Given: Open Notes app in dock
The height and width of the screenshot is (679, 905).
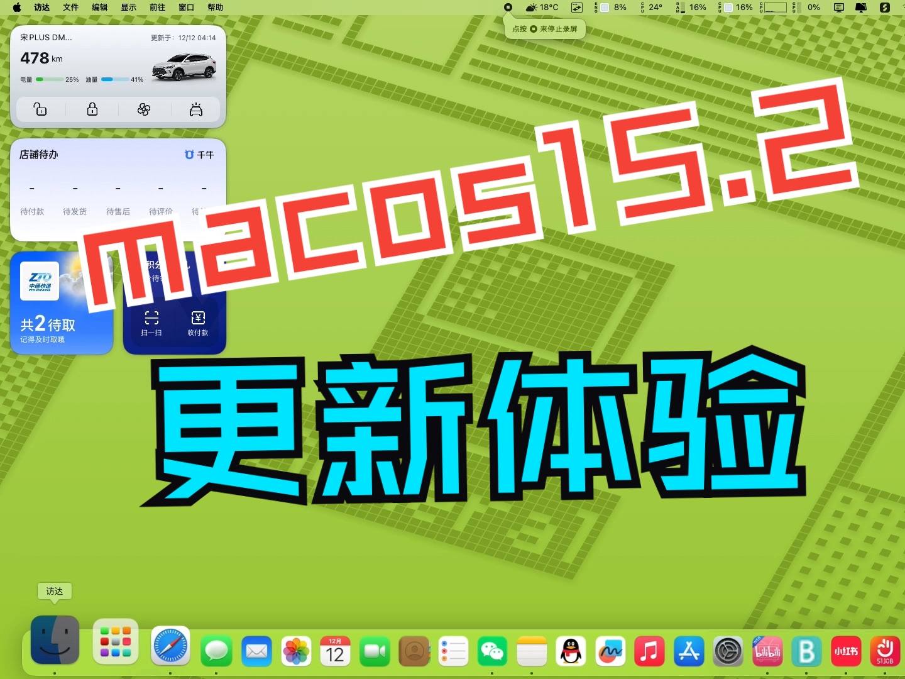Looking at the screenshot, I should pyautogui.click(x=532, y=651).
